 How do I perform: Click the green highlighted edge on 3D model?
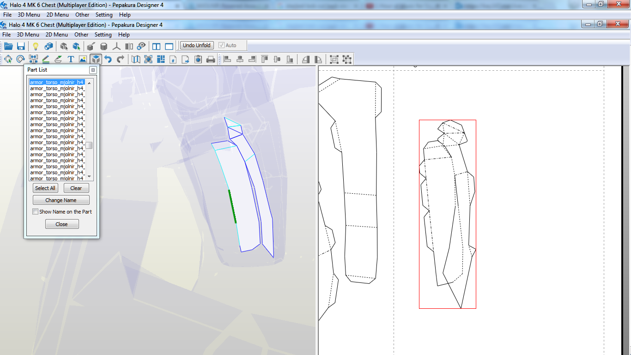[232, 207]
